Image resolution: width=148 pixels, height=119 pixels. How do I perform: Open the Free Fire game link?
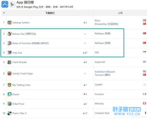pyautogui.click(x=17, y=53)
